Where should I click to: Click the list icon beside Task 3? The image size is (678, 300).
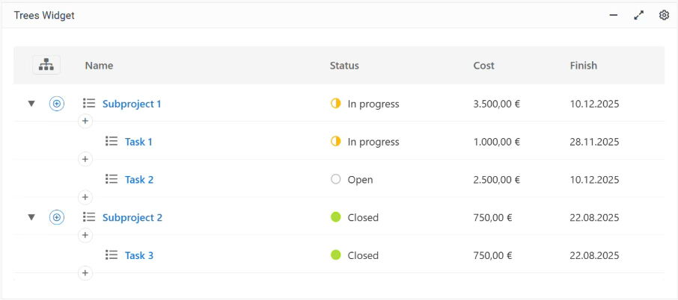pyautogui.click(x=112, y=255)
